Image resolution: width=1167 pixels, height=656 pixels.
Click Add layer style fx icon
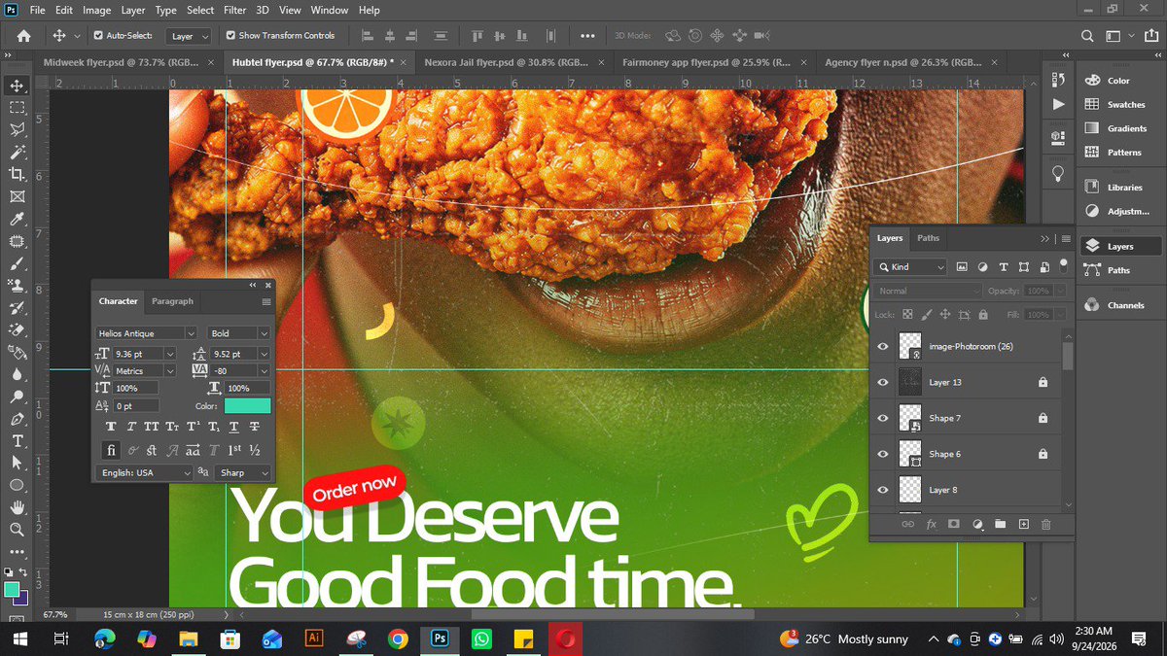(931, 524)
